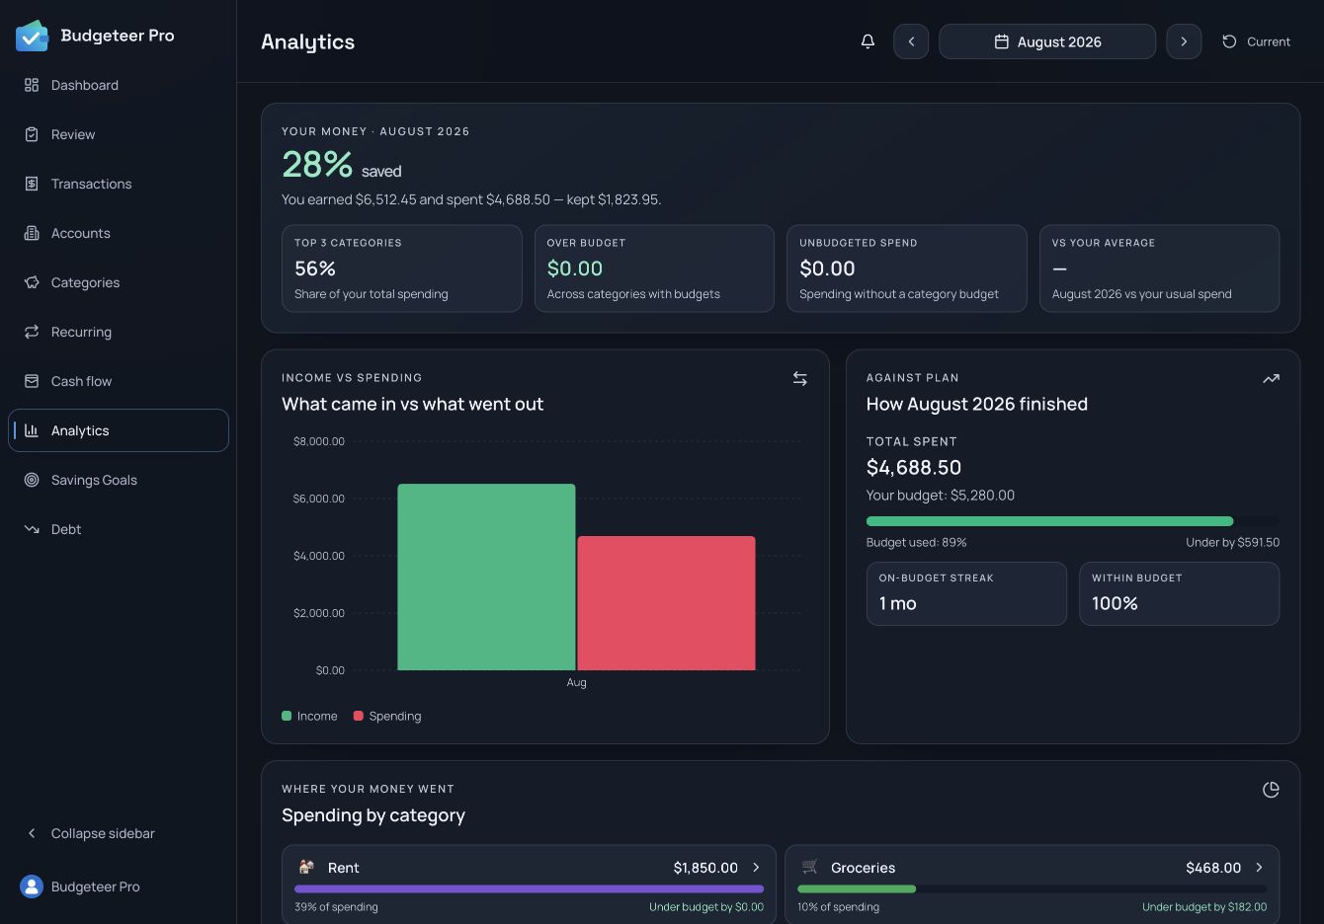Click the purple Rent spending progress bar
This screenshot has height=924, width=1324.
[x=529, y=888]
